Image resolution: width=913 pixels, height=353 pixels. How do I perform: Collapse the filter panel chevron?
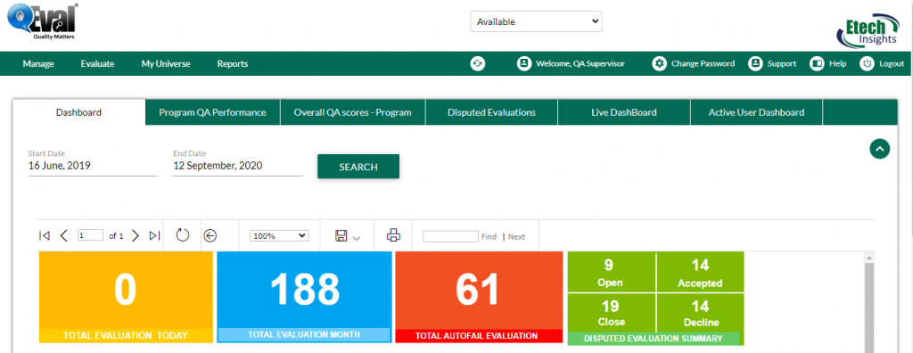[x=880, y=149]
